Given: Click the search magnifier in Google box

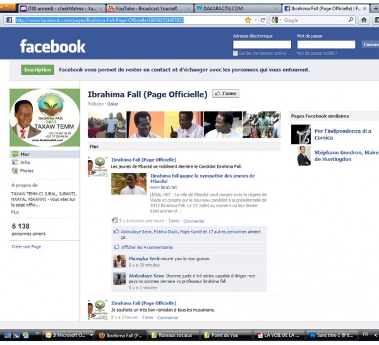Looking at the screenshot, I should tap(351, 20).
